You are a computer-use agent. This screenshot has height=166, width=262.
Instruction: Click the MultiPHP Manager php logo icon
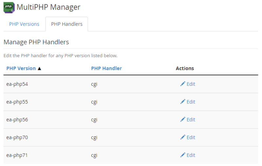pos(9,8)
